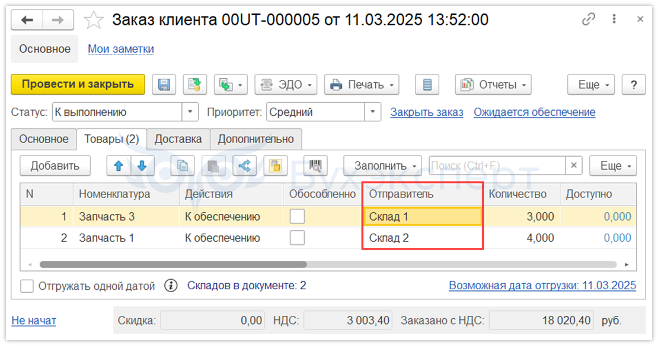Open the table Еще menu
The width and height of the screenshot is (658, 346).
(613, 166)
